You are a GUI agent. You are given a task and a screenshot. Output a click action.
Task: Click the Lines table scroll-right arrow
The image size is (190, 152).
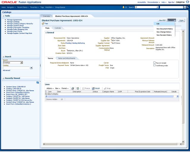coord(178,96)
